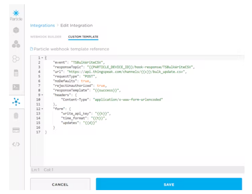Click the Particle logo
Screen dimensions: 252x194
pos(16,15)
